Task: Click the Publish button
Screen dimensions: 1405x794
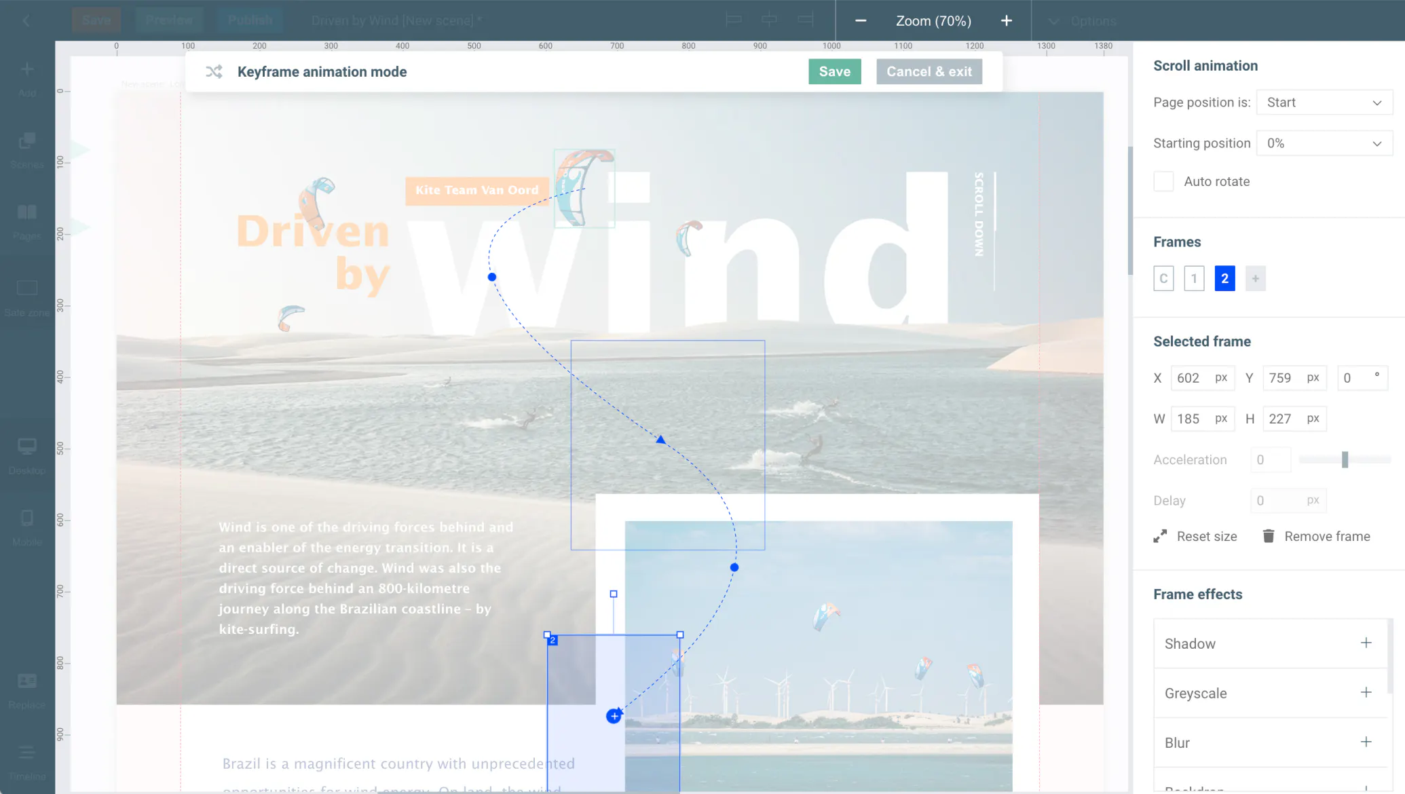Action: pos(250,20)
